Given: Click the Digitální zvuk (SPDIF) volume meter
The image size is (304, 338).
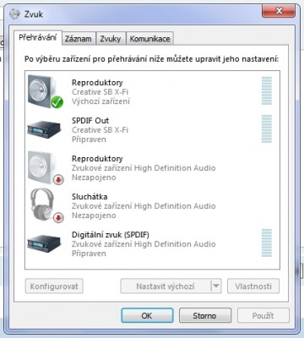Looking at the screenshot, I should [267, 243].
